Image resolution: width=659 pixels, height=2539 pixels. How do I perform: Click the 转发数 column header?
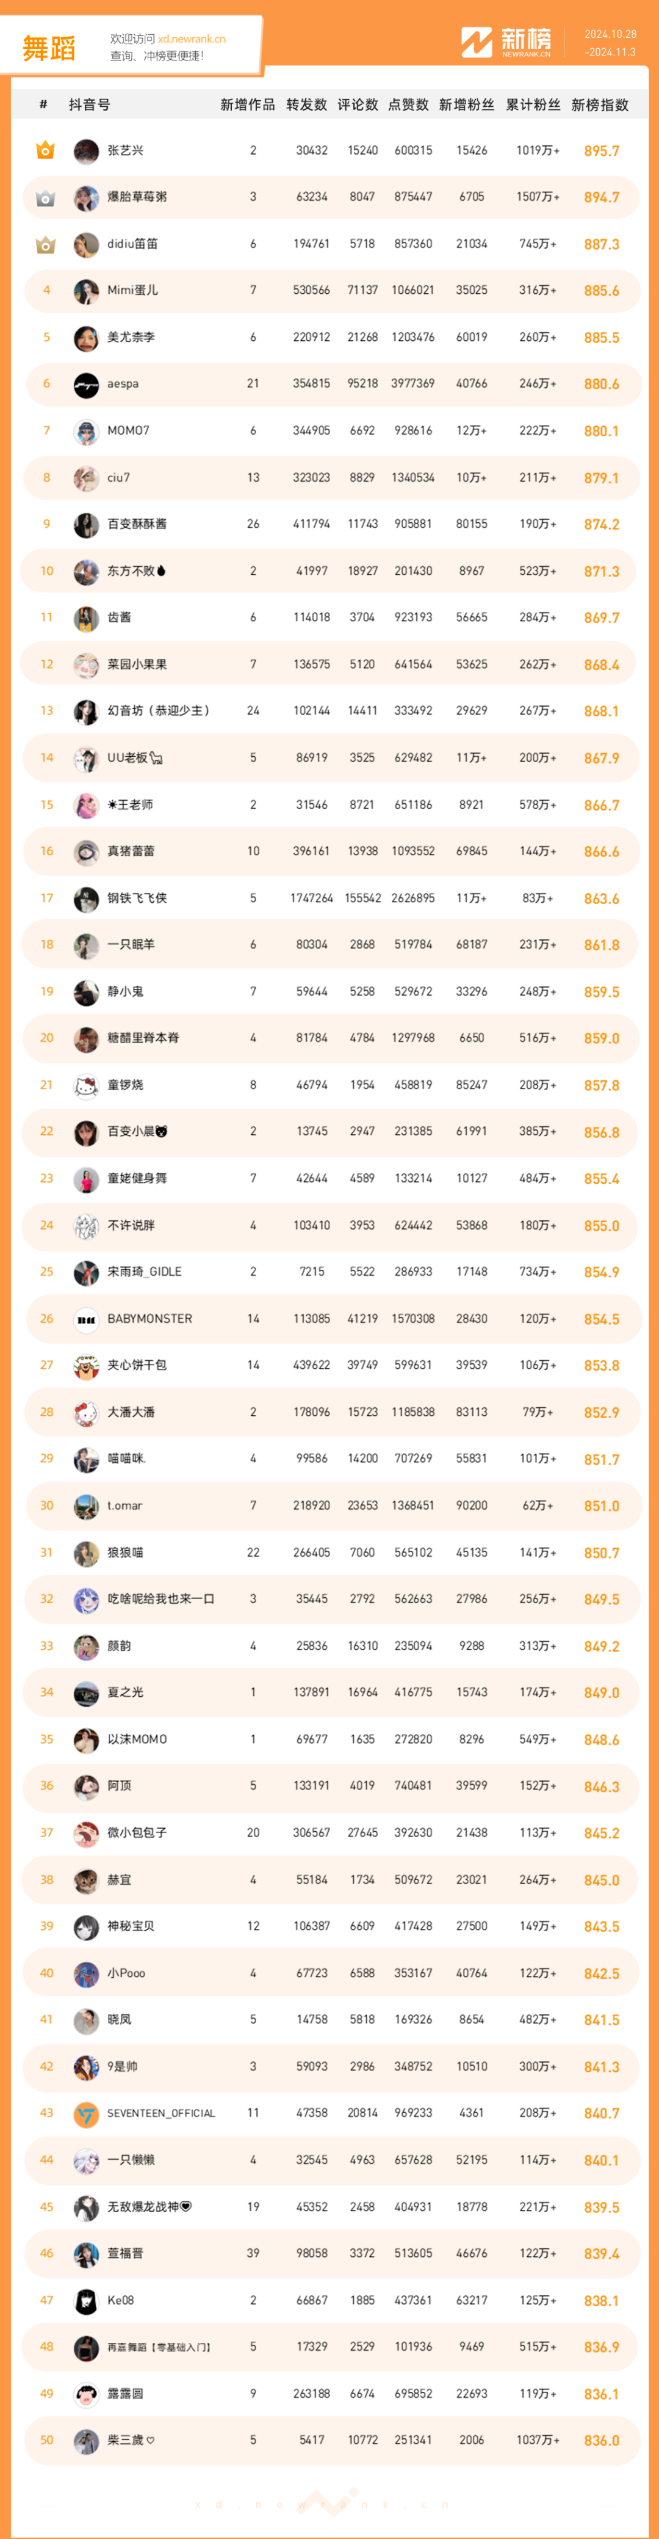(x=306, y=104)
